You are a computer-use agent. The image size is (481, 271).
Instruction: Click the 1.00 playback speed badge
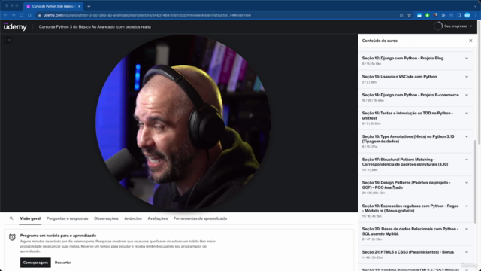pyautogui.click(x=8, y=40)
